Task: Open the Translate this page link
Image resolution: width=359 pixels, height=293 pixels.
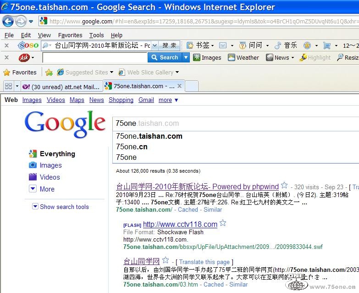Action: [204, 262]
